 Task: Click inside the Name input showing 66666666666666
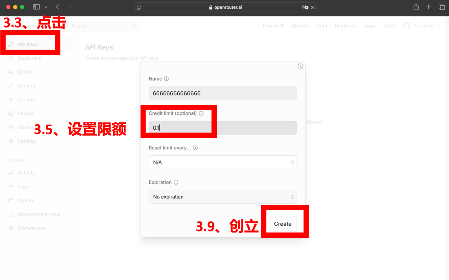223,93
